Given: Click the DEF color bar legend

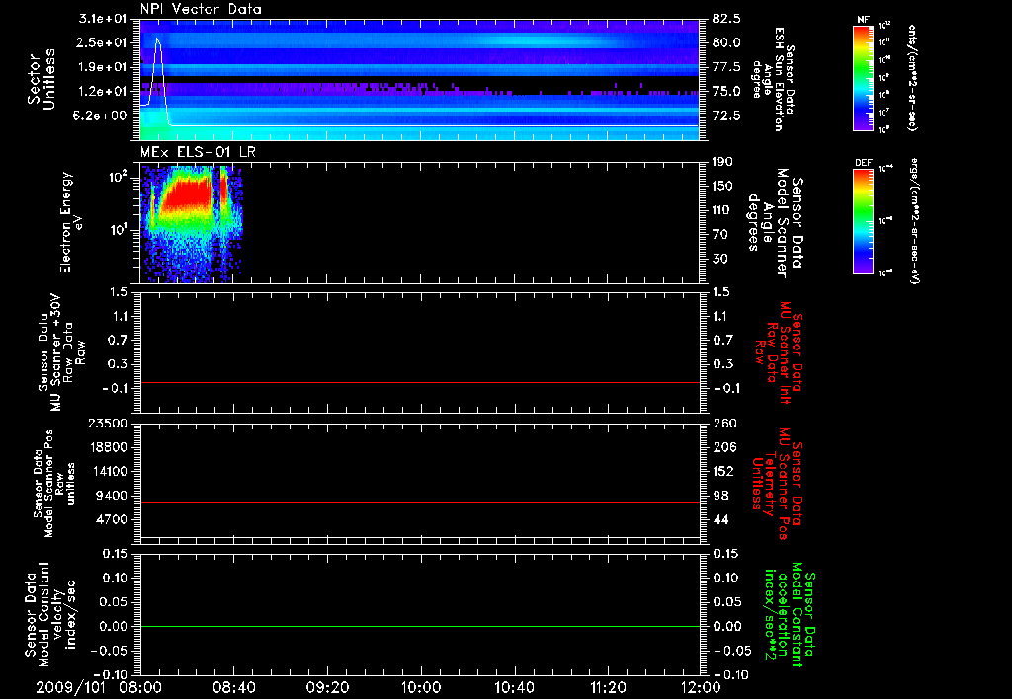Looking at the screenshot, I should click(x=863, y=221).
